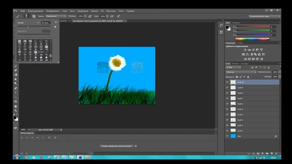Open layer Opacity dropdown arrow
This screenshot has width=292, height=164.
[280, 72]
